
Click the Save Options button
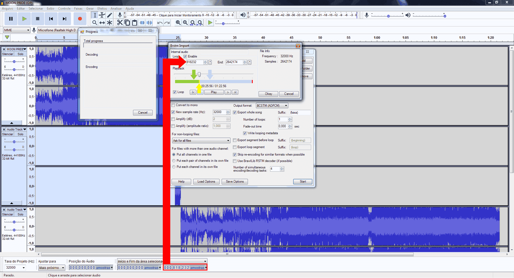tap(235, 182)
